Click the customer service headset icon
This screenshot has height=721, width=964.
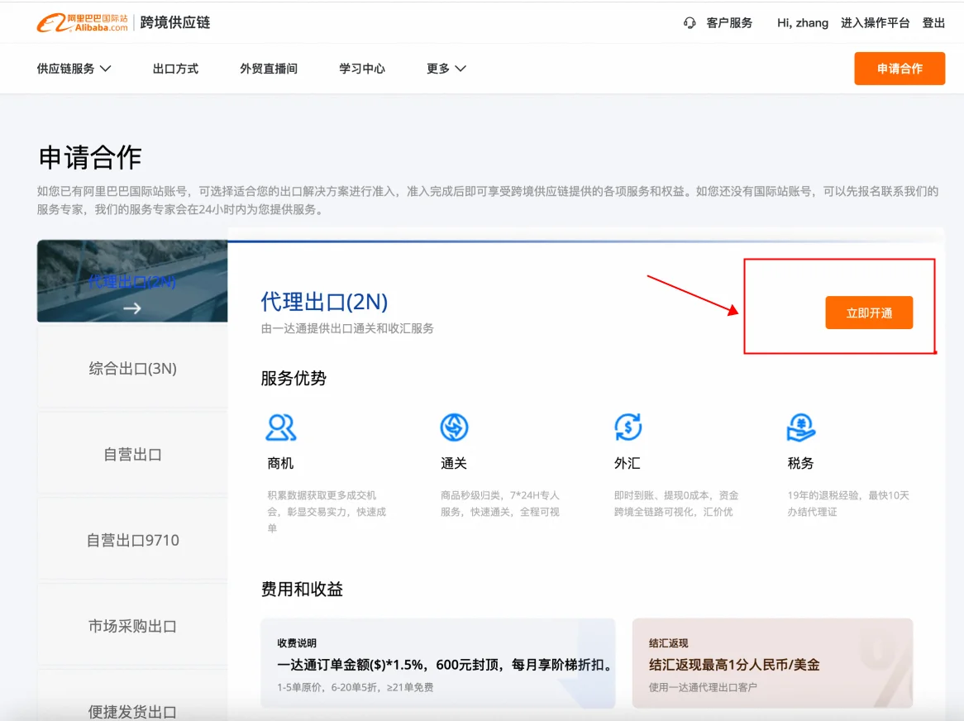690,23
